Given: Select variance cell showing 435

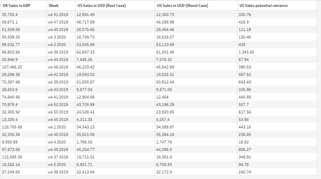Looking at the screenshot, I should pos(242,45).
